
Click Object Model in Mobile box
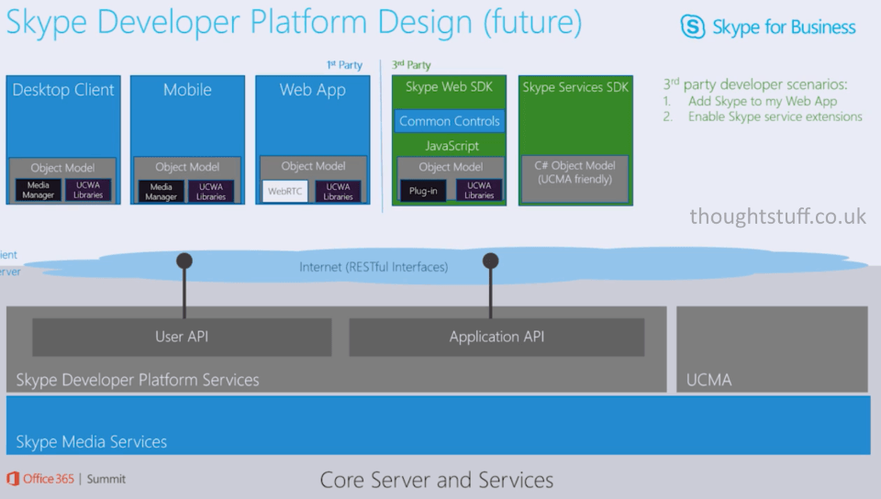tap(187, 167)
